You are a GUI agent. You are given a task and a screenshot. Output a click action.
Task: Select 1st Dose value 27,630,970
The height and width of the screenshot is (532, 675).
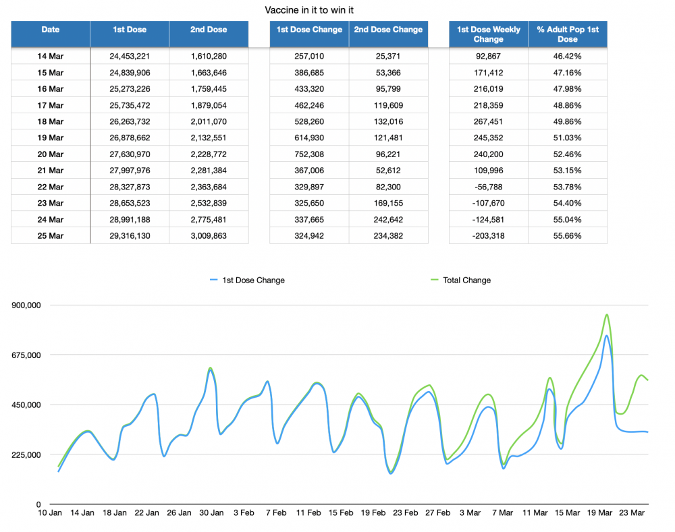tap(130, 154)
